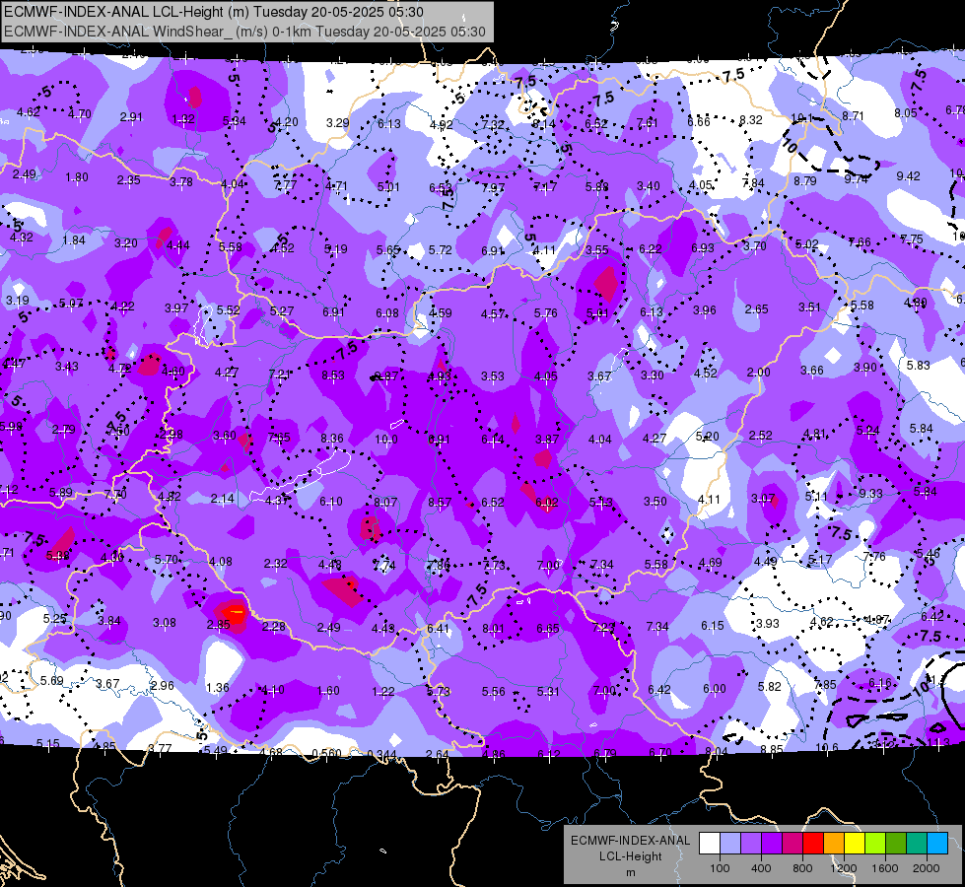Click the grid value 9.33
This screenshot has width=965, height=887.
point(870,495)
